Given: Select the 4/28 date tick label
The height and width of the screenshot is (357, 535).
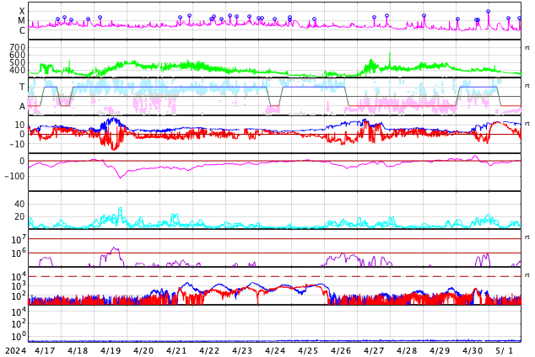Looking at the screenshot, I should coord(407,350).
